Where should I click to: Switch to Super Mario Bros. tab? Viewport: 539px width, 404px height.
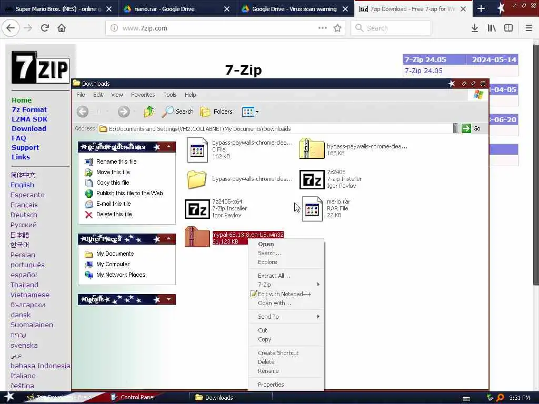pyautogui.click(x=59, y=9)
